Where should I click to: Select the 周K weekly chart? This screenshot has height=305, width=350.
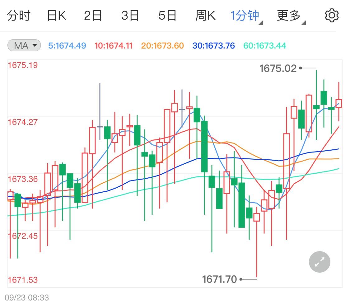tap(206, 15)
